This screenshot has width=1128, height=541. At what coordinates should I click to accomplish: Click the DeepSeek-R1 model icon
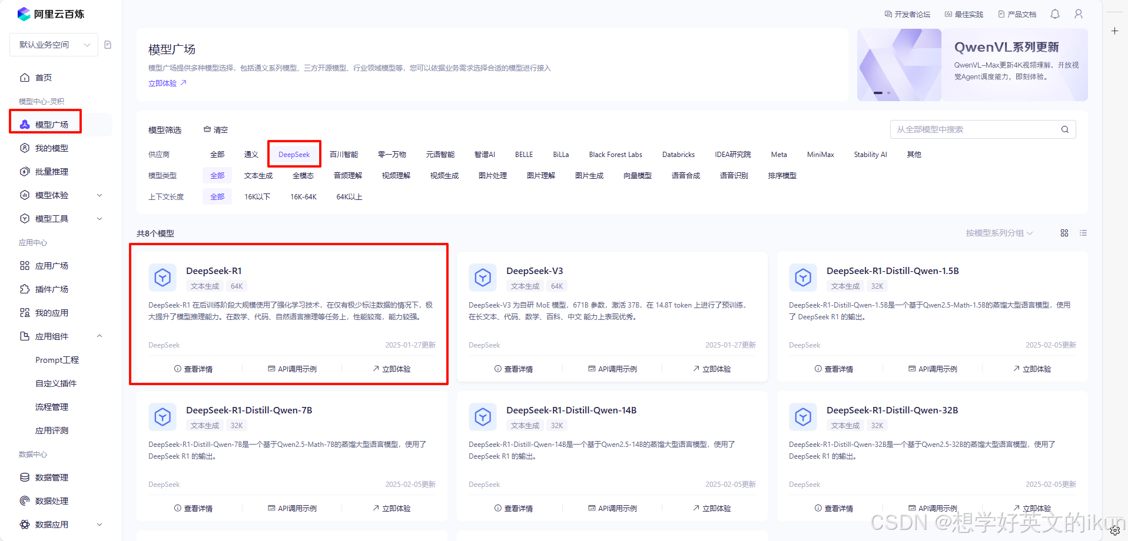[162, 277]
